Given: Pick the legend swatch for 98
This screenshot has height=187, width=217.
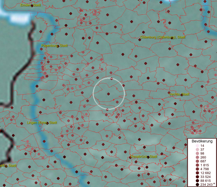Looking at the screenshot, I should 197,153.
